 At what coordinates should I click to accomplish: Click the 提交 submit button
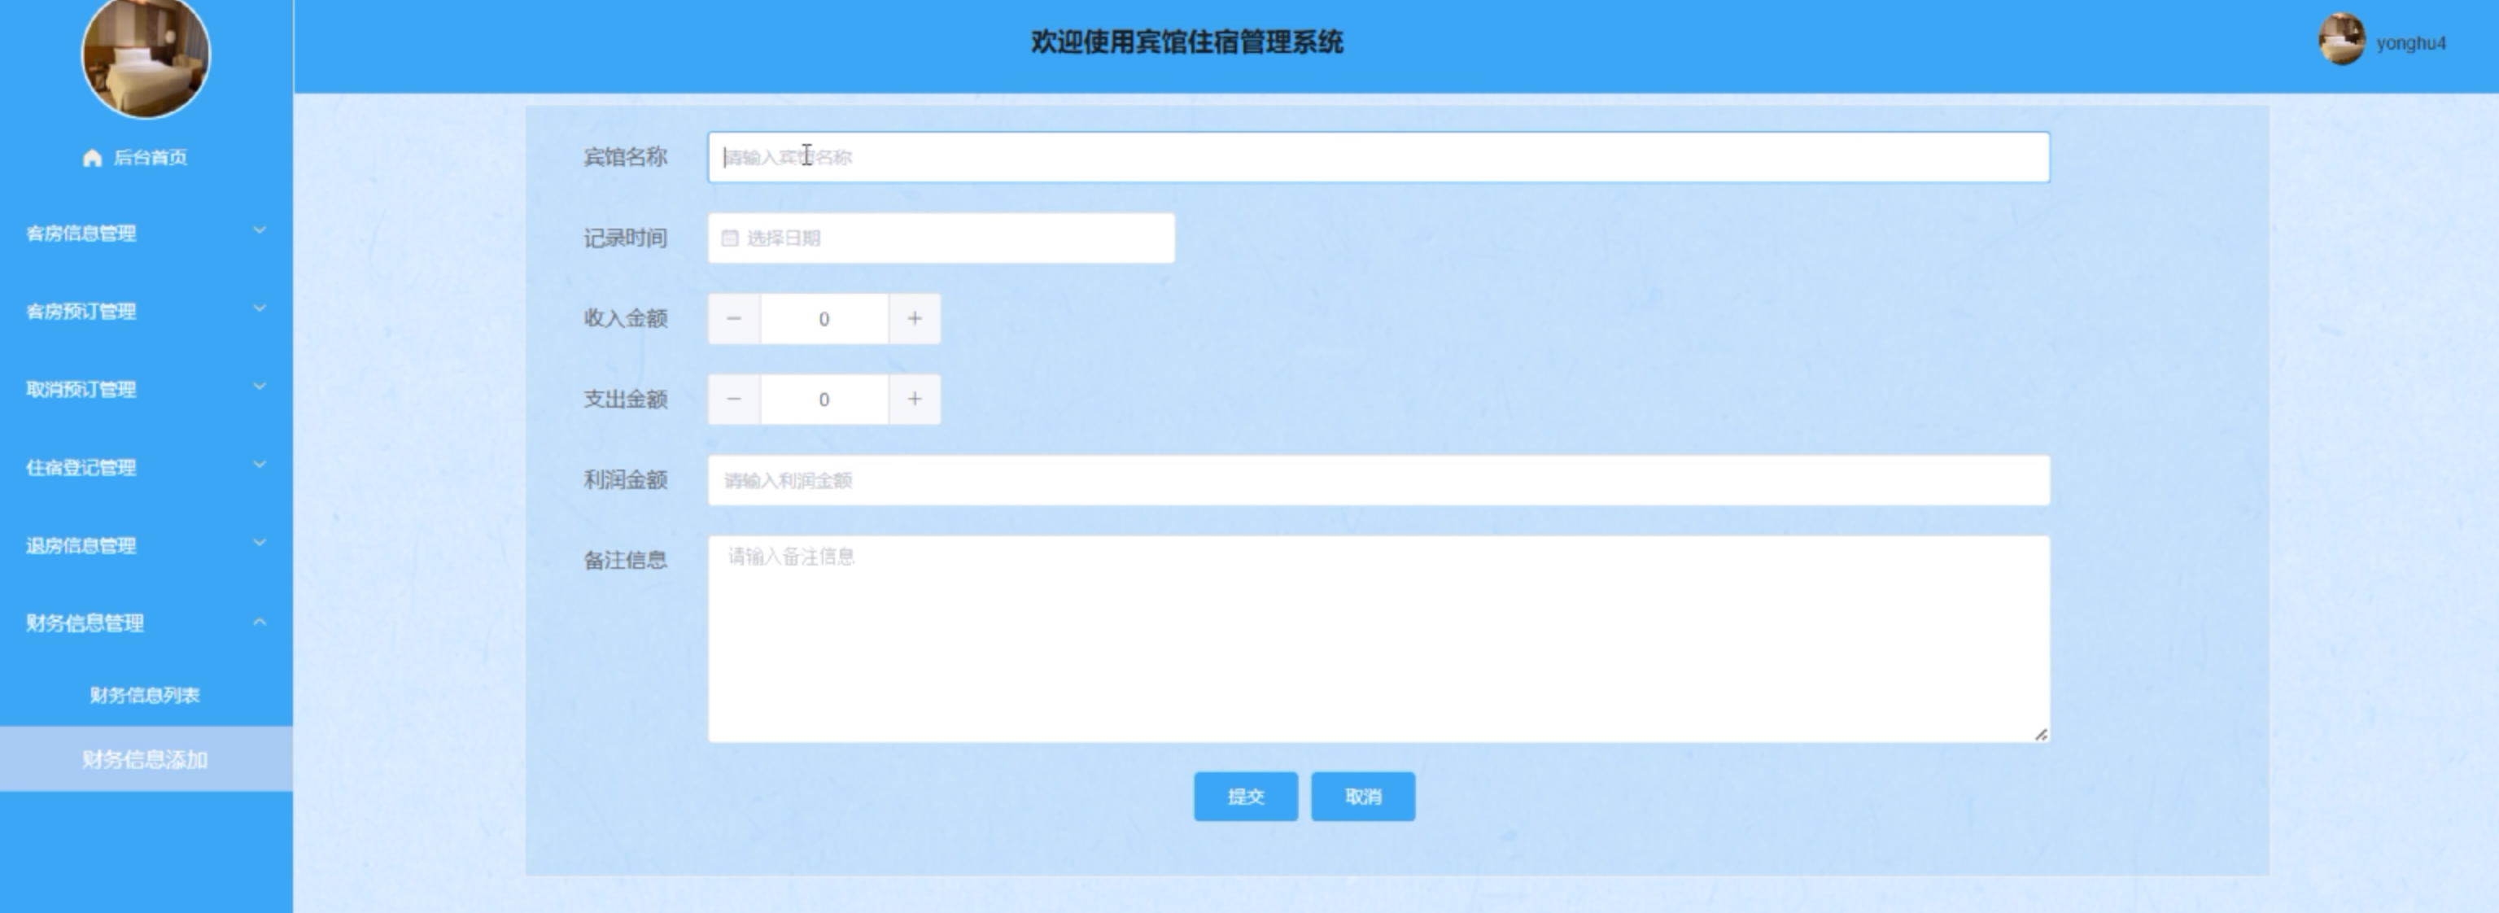pyautogui.click(x=1245, y=797)
